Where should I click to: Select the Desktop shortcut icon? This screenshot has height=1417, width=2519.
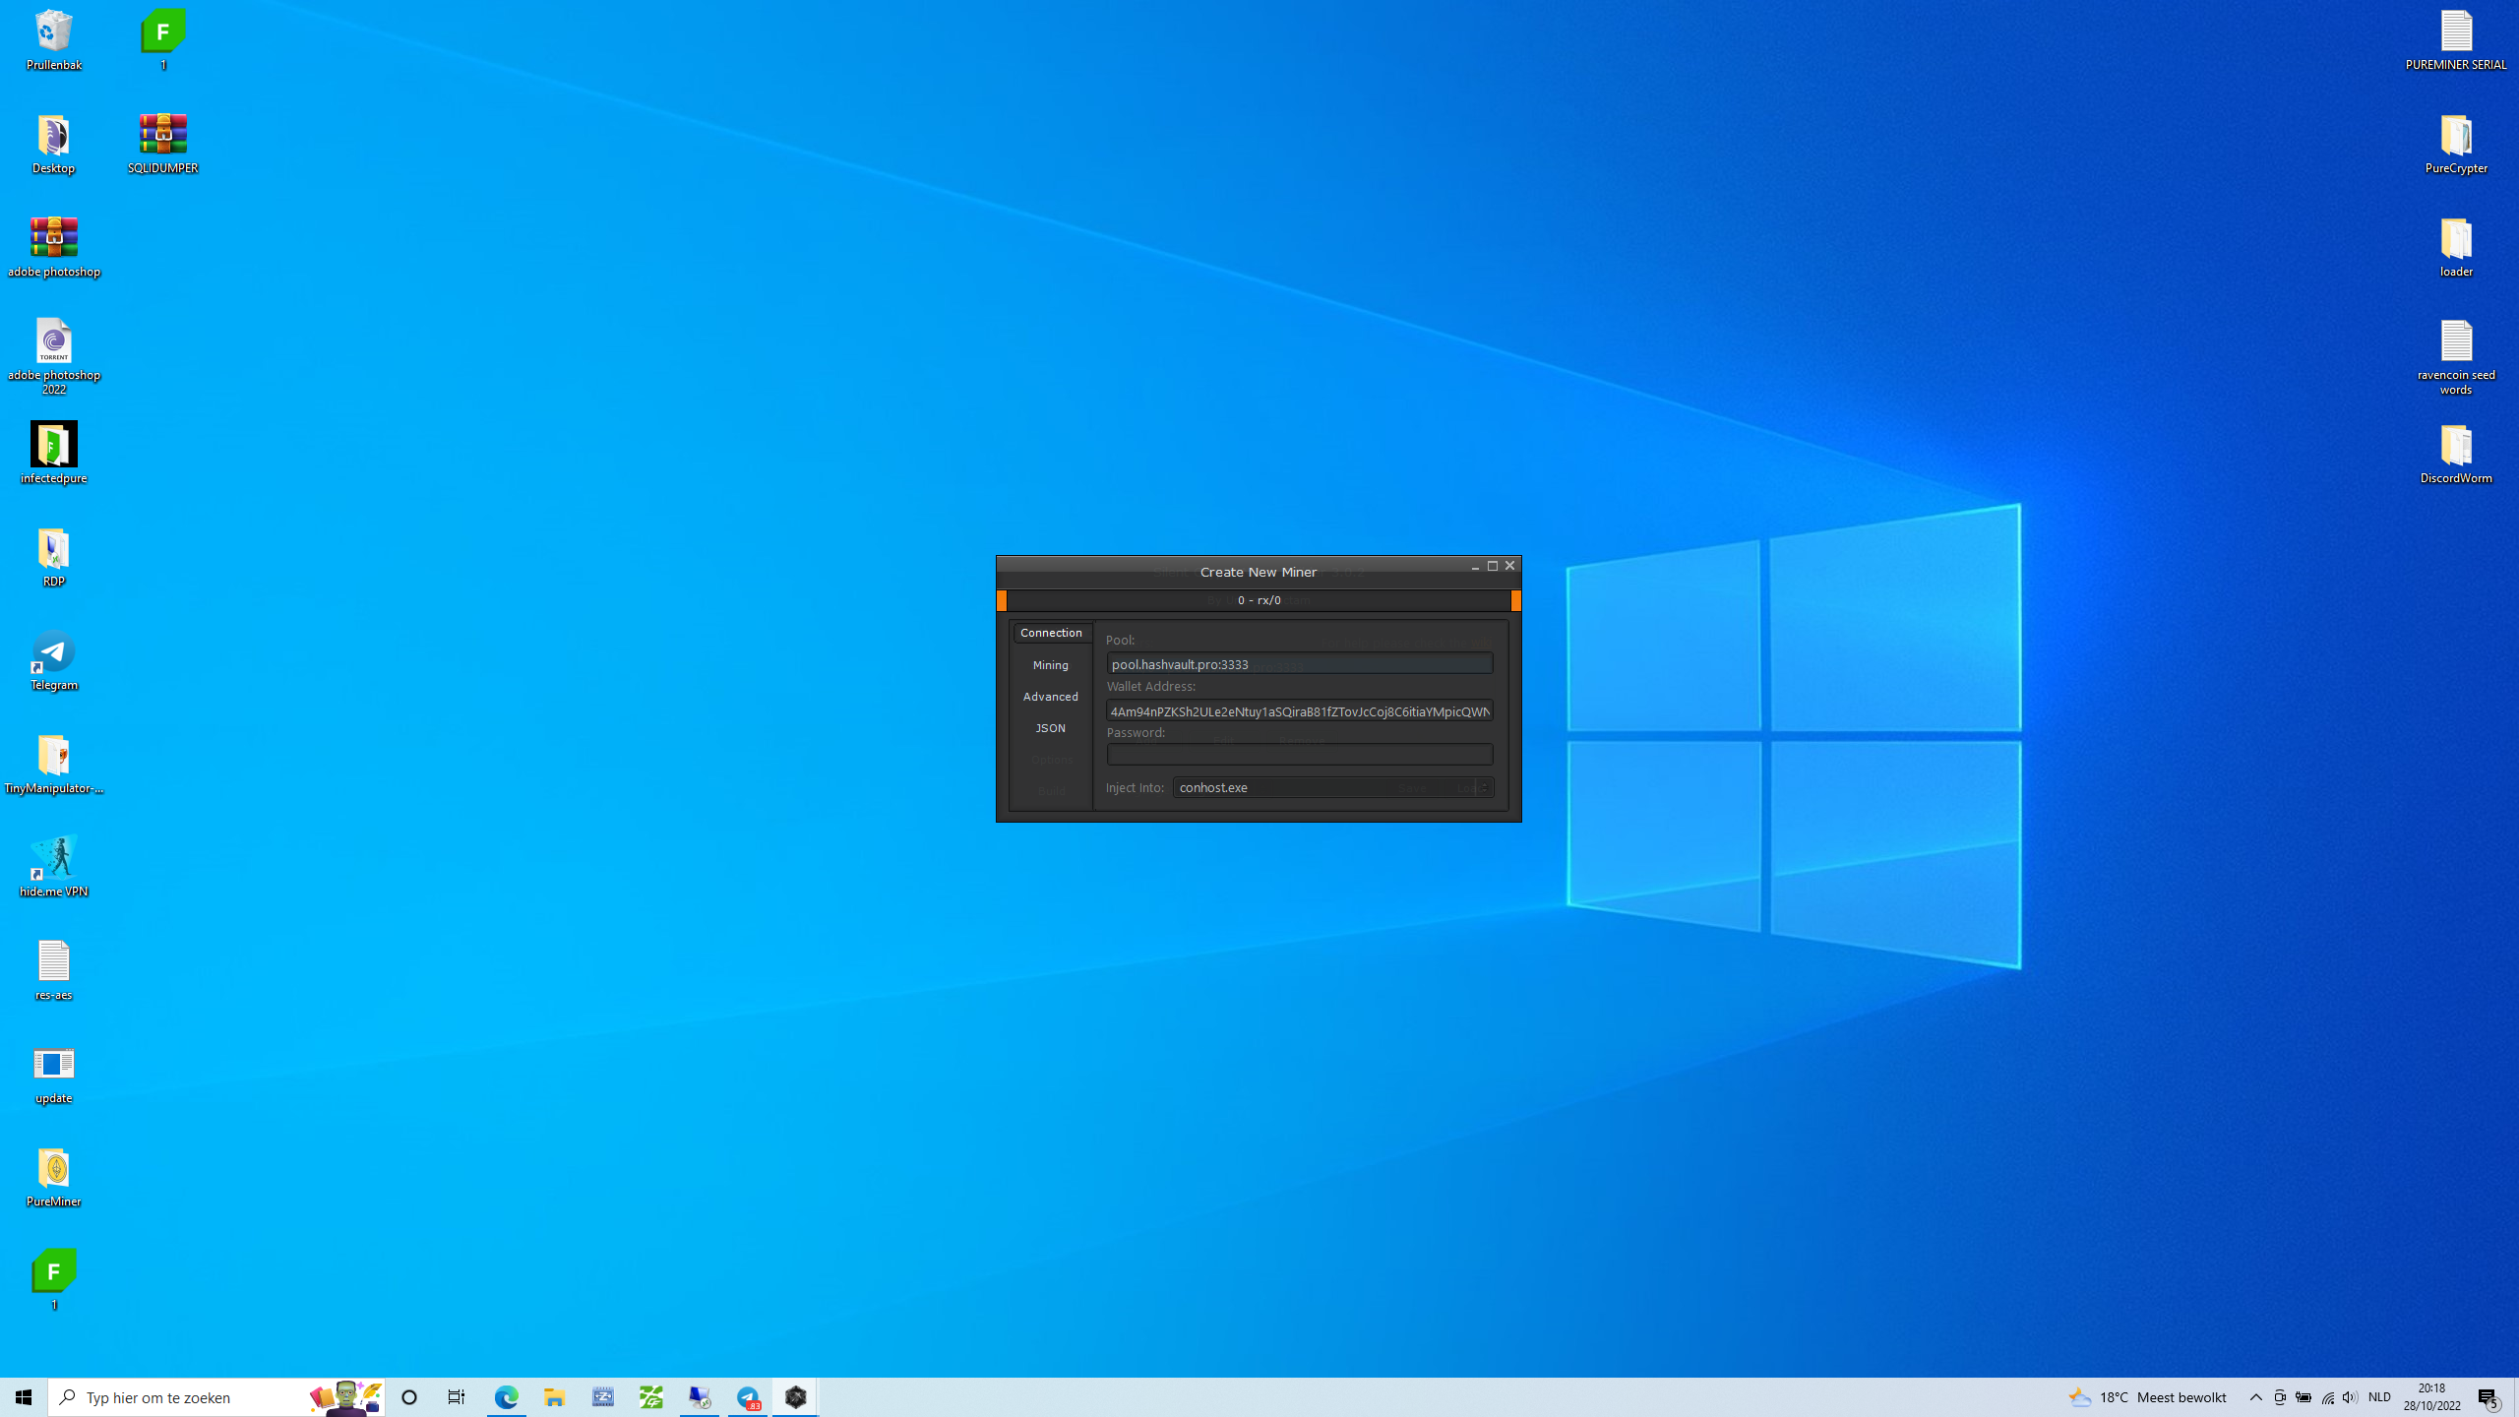click(x=54, y=145)
